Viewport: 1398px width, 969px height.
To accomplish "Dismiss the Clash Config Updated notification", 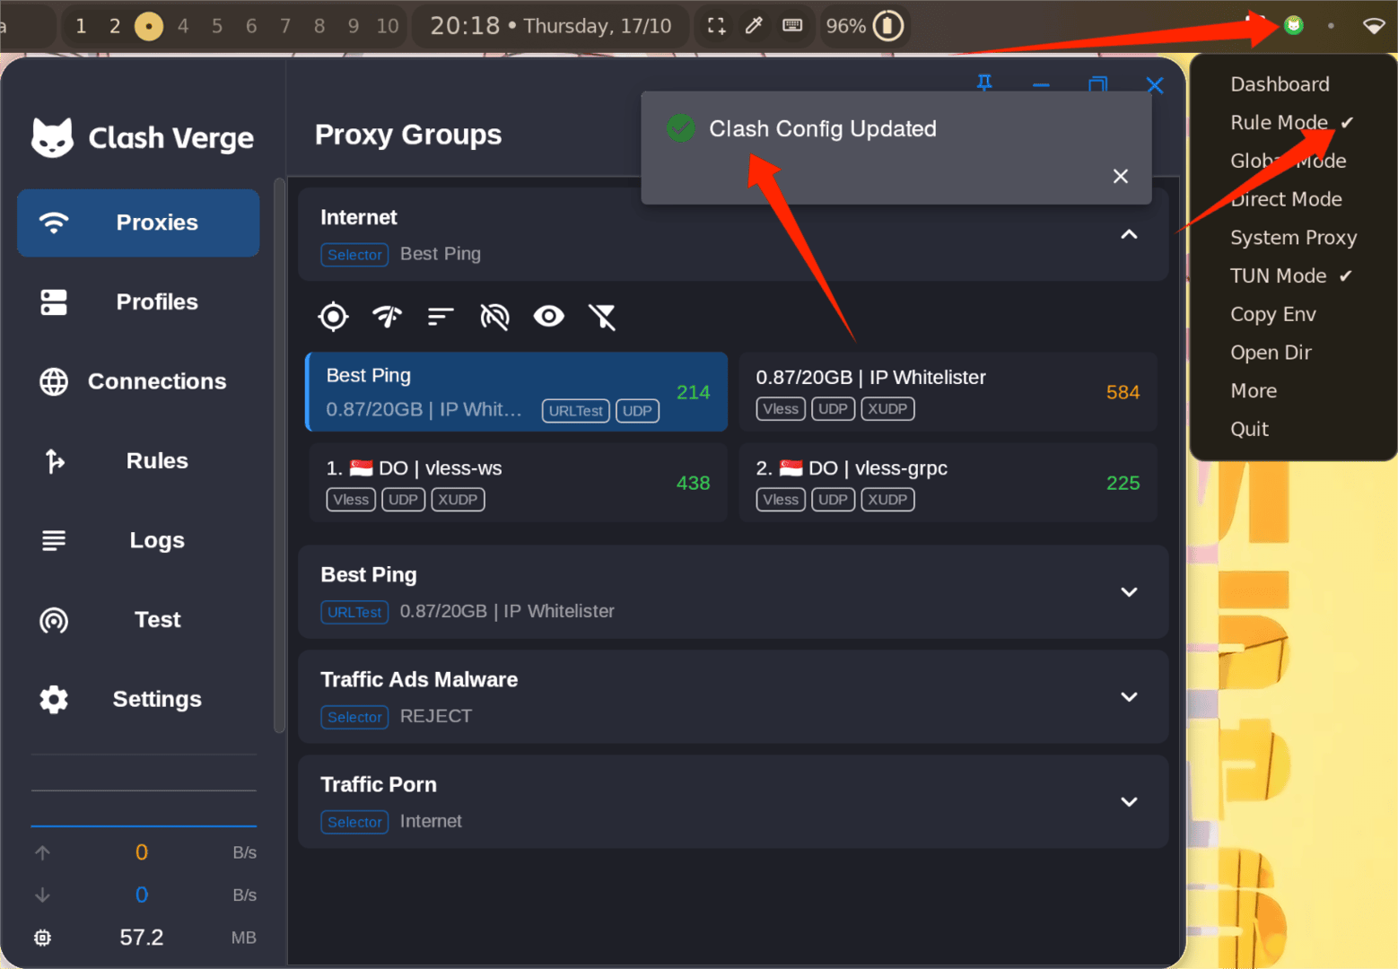I will 1120,176.
